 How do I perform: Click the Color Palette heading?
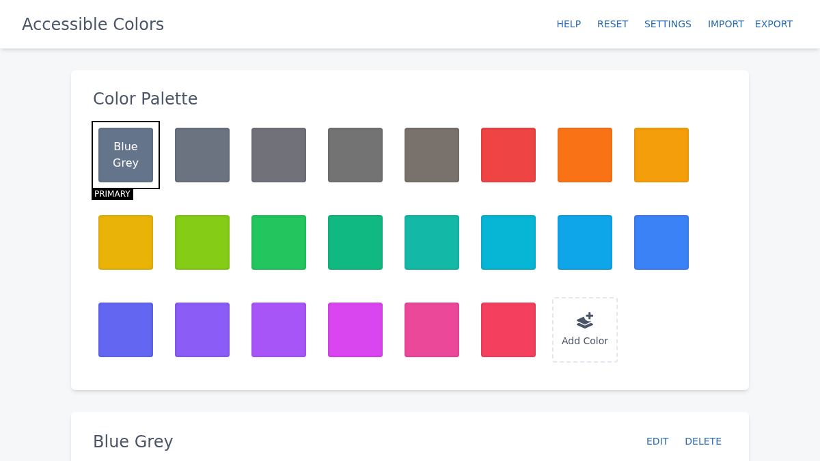(x=146, y=99)
